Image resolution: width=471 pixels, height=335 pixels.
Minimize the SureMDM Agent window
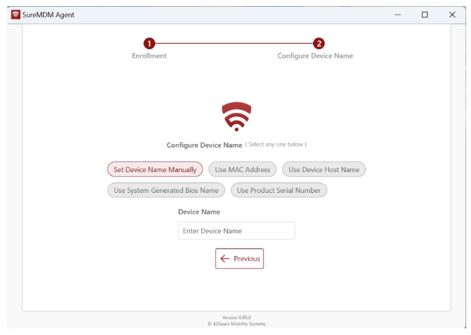pos(398,15)
